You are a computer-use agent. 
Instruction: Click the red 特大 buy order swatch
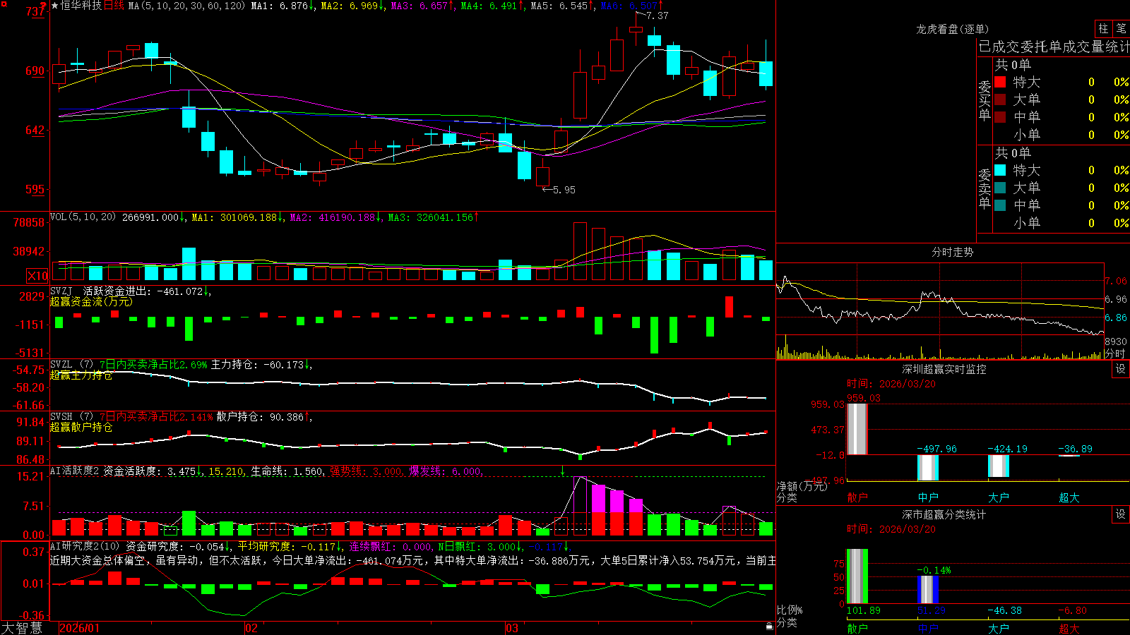click(x=1000, y=82)
